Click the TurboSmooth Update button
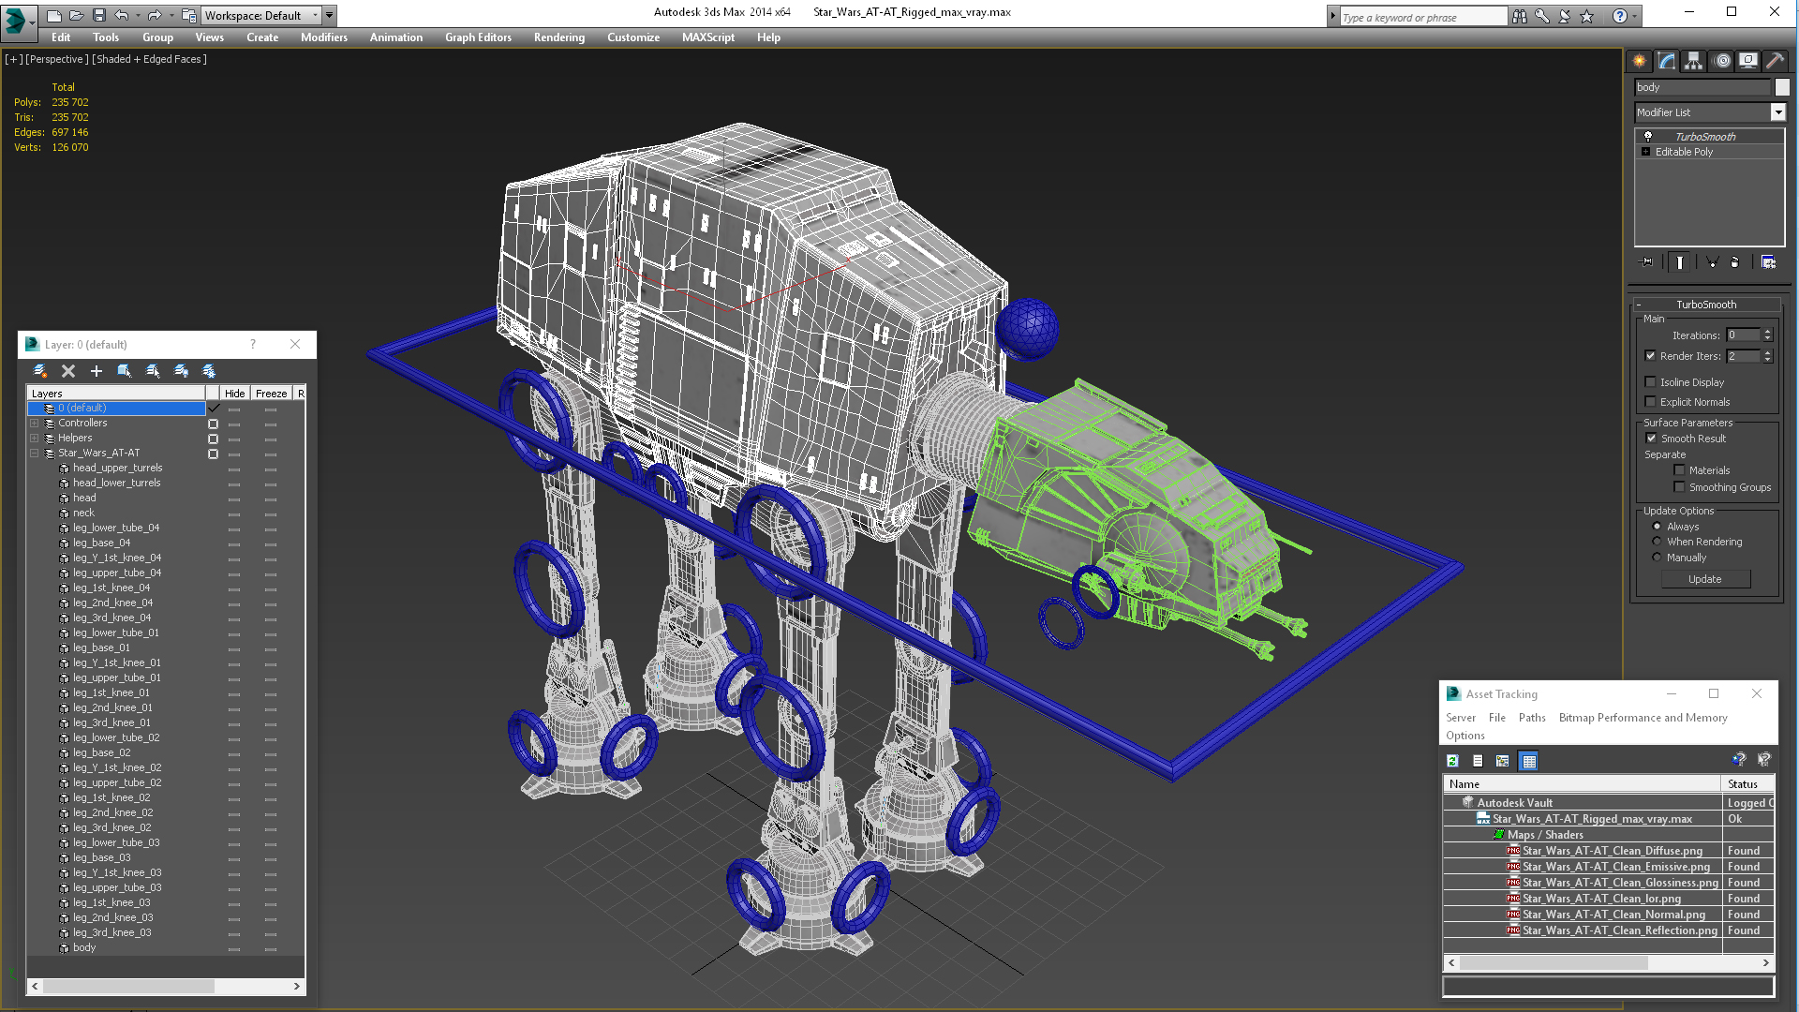Screen dimensions: 1799x1012 tap(1705, 579)
